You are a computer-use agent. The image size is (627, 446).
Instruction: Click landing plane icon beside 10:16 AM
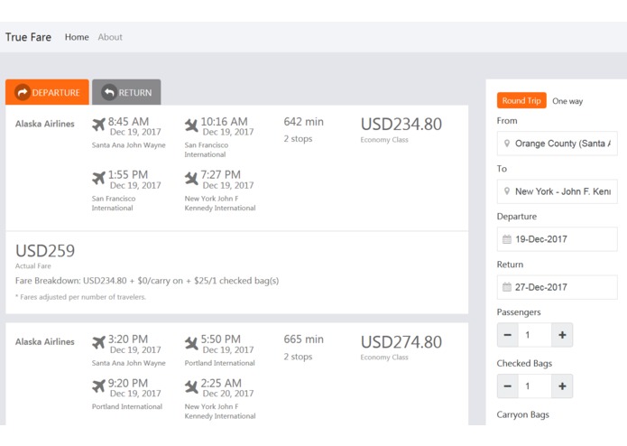pos(191,125)
